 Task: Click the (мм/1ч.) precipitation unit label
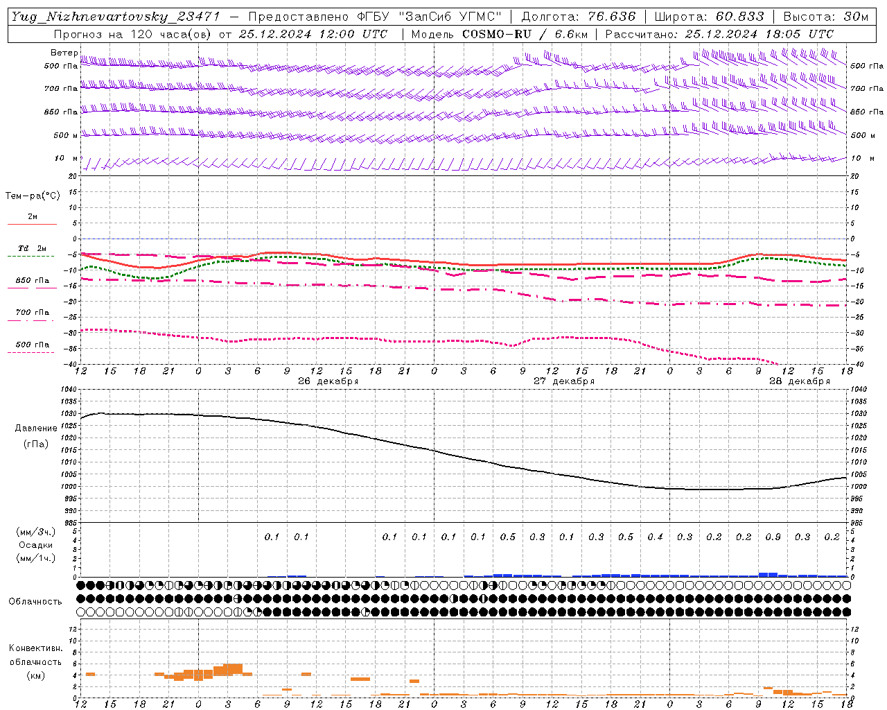35,558
